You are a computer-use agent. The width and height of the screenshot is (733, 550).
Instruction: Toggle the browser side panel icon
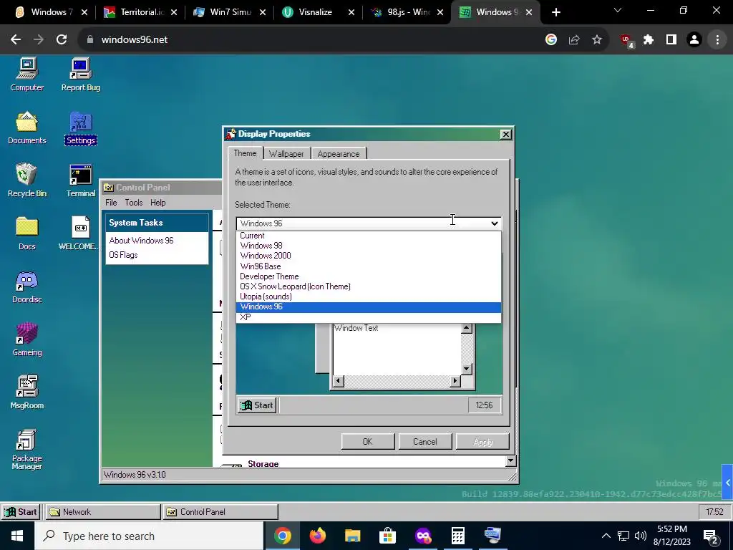671,40
